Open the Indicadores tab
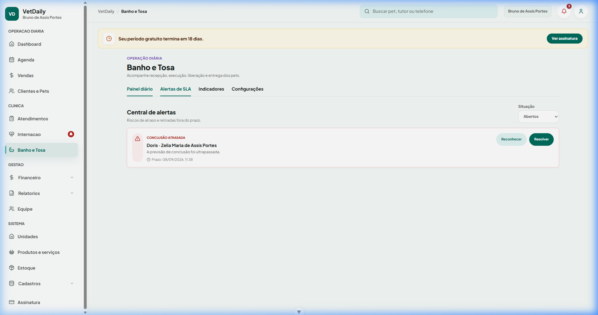This screenshot has height=315, width=598. click(211, 89)
